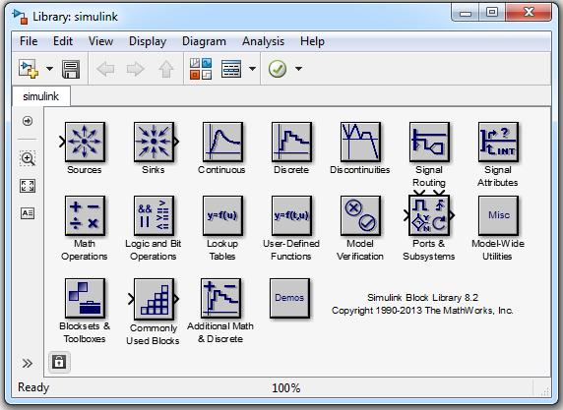Minimize the Library window
The image size is (563, 410).
click(466, 13)
